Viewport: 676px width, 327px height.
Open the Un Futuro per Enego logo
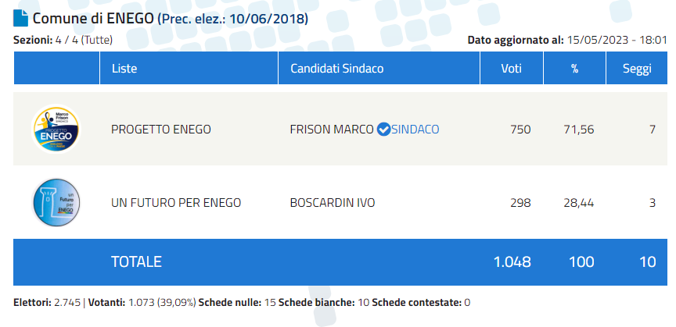56,203
